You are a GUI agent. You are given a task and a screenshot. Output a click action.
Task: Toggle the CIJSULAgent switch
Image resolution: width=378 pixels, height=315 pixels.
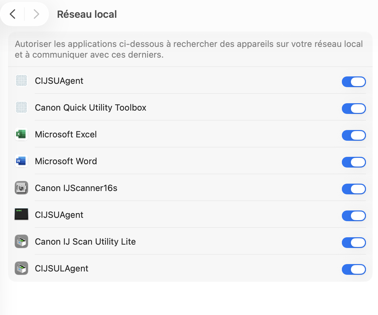[x=354, y=269]
